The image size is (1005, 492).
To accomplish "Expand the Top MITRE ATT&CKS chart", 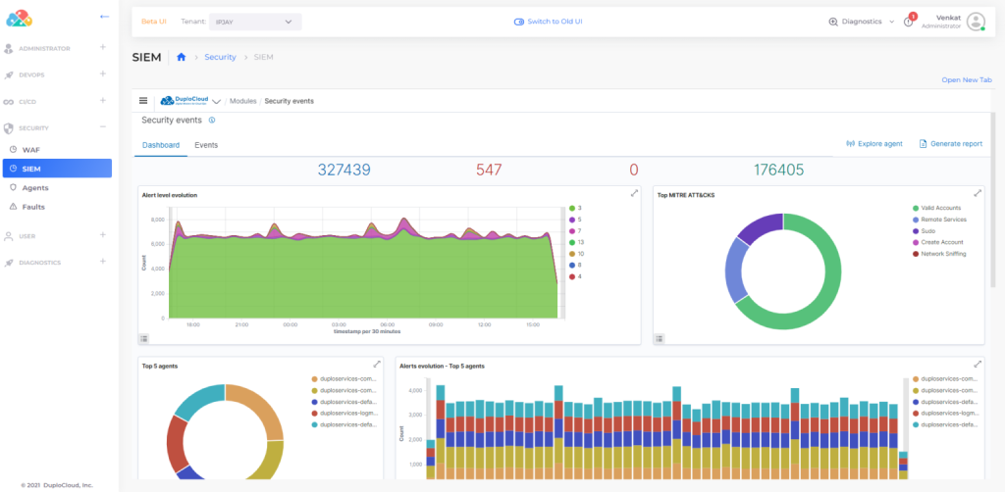I will tap(977, 194).
